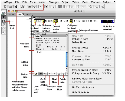The width and height of the screenshot is (125, 101).
Task: Open the Notes menu in menu bar
Action: 42,2
